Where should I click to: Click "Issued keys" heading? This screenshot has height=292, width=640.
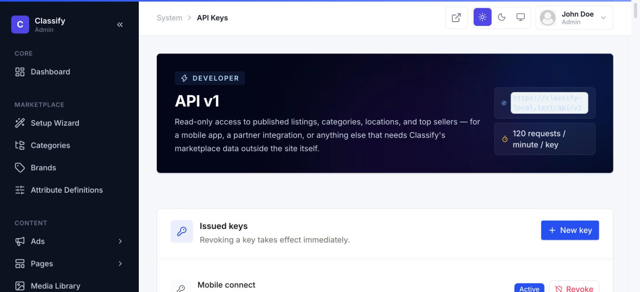pyautogui.click(x=224, y=226)
